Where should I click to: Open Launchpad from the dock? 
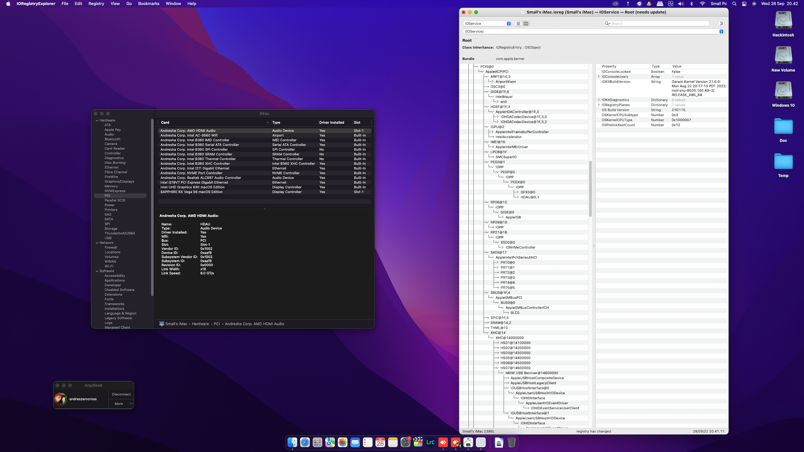(317, 442)
